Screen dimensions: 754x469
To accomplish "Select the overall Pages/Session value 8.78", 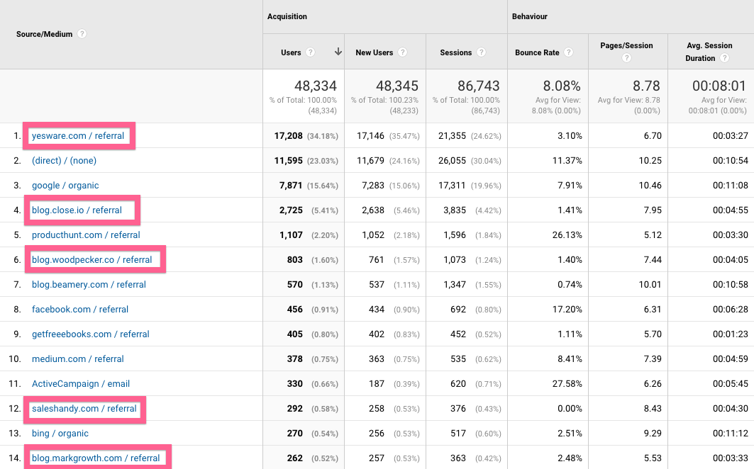I will pos(646,86).
